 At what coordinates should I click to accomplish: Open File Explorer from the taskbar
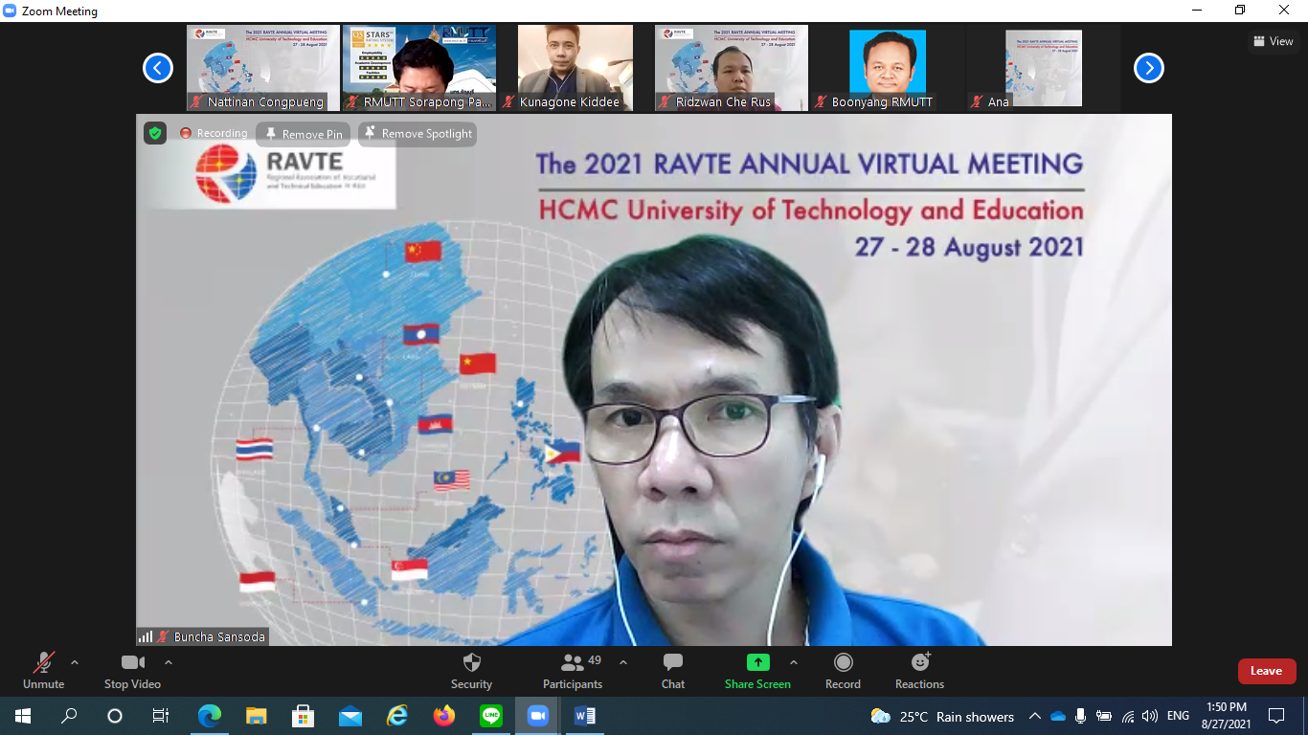[256, 716]
